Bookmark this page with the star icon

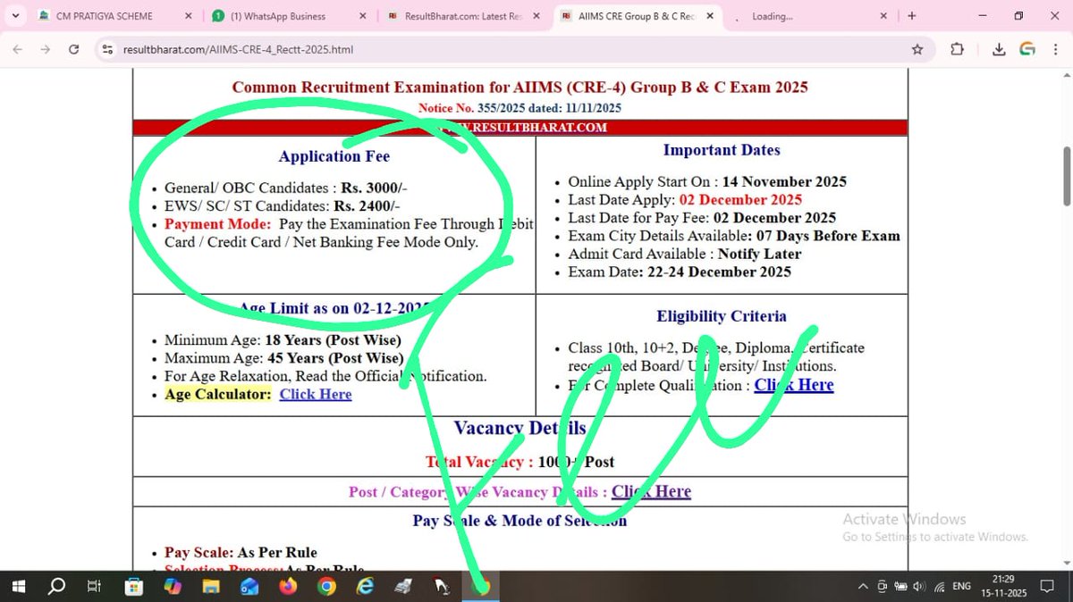[917, 50]
